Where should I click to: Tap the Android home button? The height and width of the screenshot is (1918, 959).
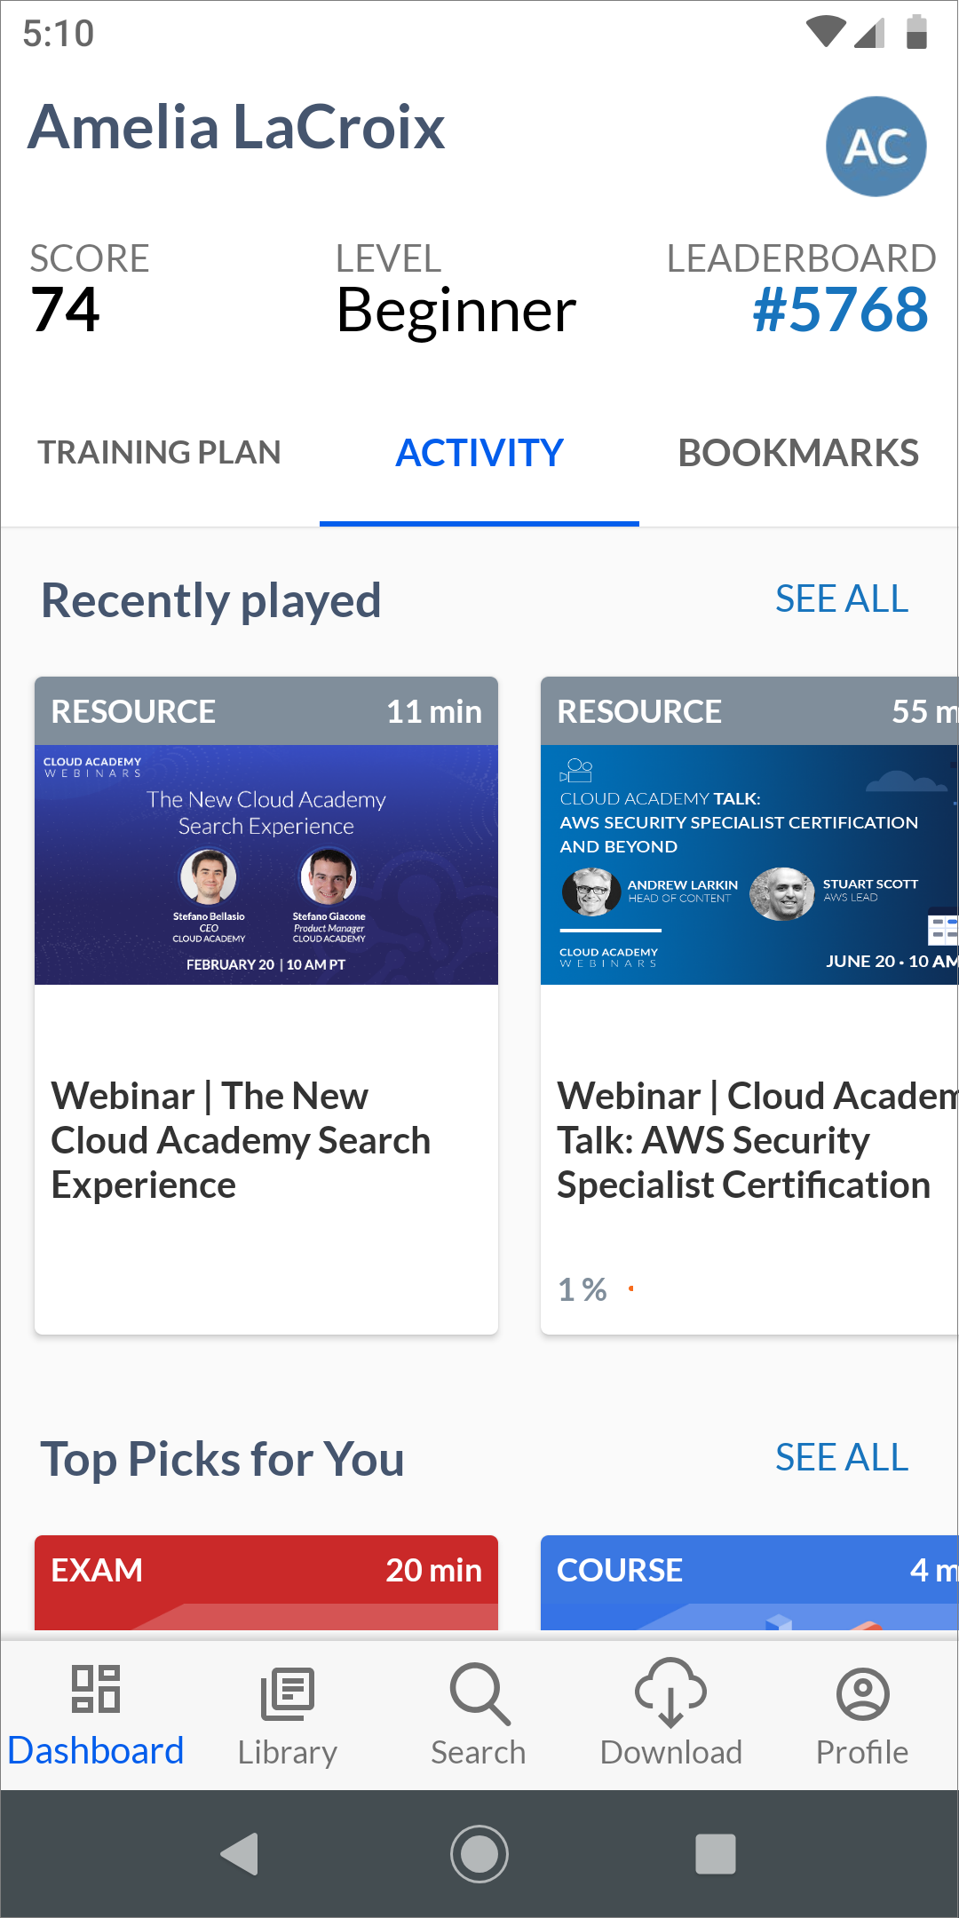[479, 1854]
